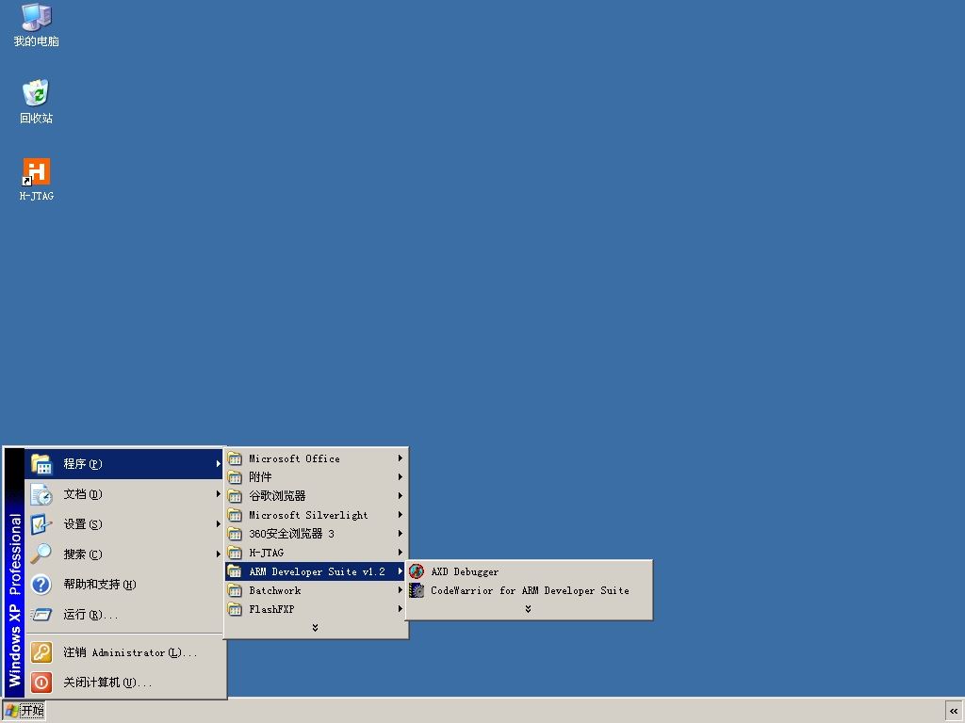Open the 附件 accessories group
The height and width of the screenshot is (723, 965).
click(x=315, y=477)
